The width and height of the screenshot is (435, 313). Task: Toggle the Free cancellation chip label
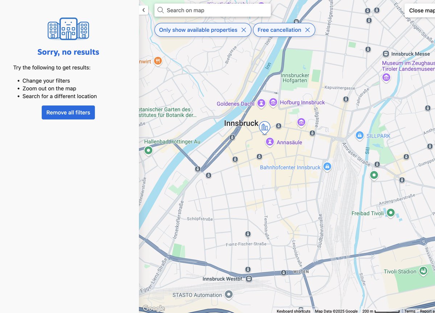279,30
